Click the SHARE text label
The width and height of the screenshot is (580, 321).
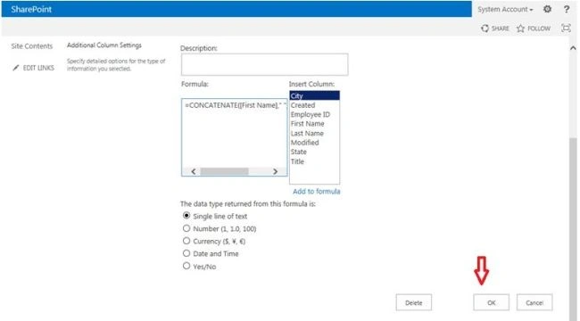coord(500,29)
